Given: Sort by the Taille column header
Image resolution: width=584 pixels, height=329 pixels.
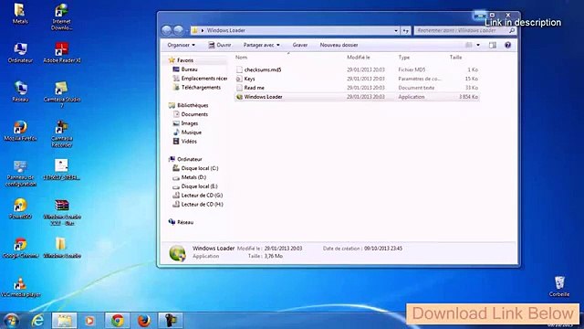Looking at the screenshot, I should (456, 58).
